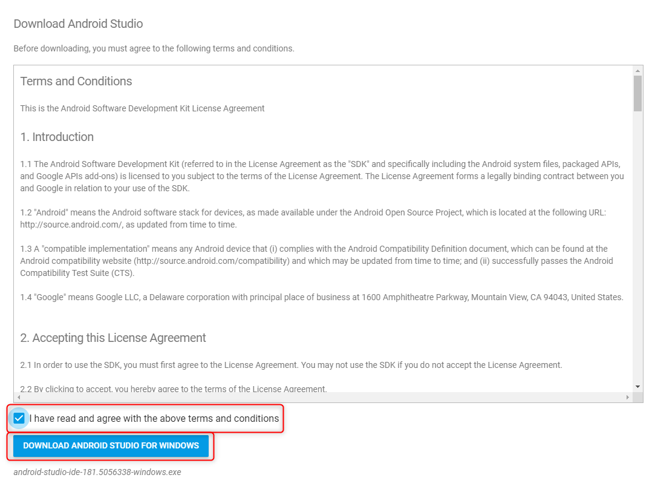Click paragraph 1.1 about the Android SDK

point(322,176)
